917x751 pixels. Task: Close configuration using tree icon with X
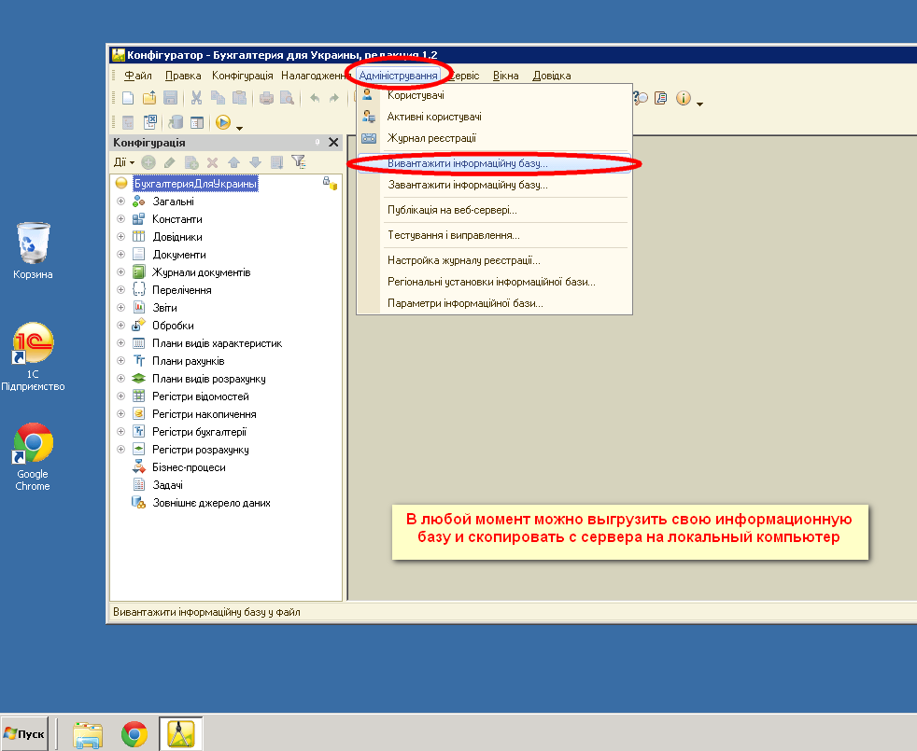[149, 122]
